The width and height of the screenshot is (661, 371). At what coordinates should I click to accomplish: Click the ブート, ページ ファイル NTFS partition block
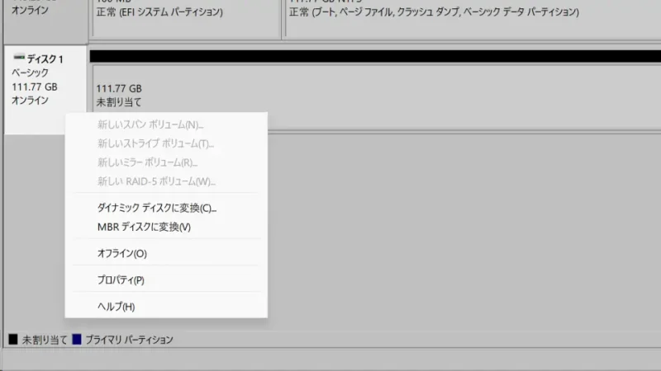(x=473, y=19)
